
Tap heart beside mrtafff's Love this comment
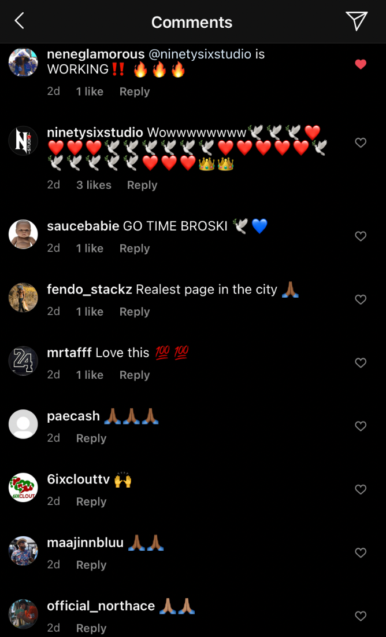click(x=361, y=363)
